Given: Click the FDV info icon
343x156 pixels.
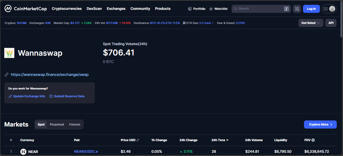Looking at the screenshot, I should point(313,140).
